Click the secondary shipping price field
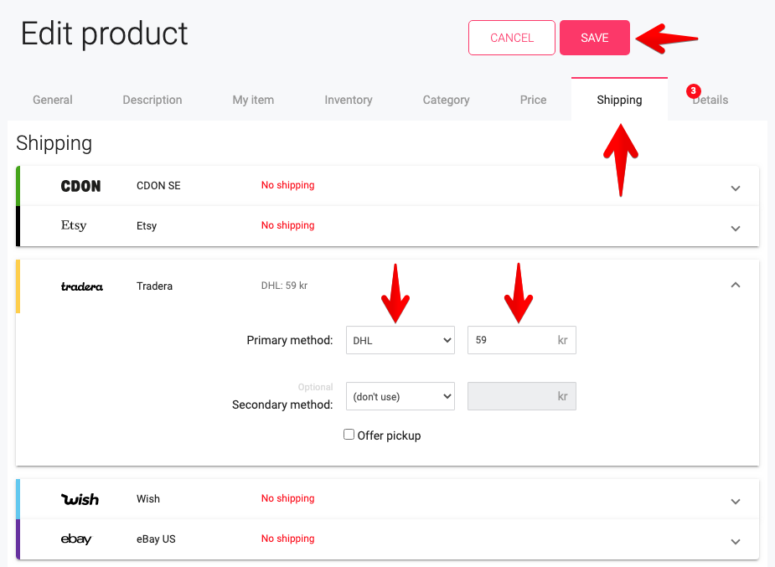The height and width of the screenshot is (567, 775). tap(522, 396)
